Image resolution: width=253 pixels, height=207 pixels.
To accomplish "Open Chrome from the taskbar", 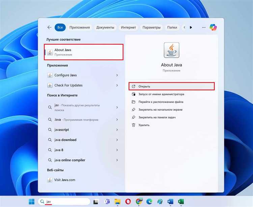I will click(139, 201).
